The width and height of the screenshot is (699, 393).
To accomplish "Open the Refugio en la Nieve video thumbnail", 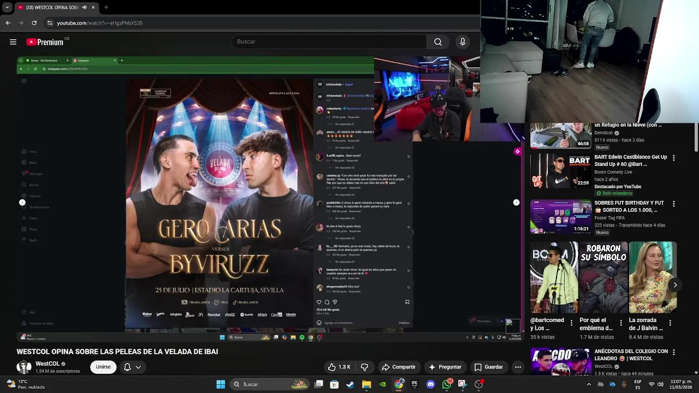I will (560, 135).
